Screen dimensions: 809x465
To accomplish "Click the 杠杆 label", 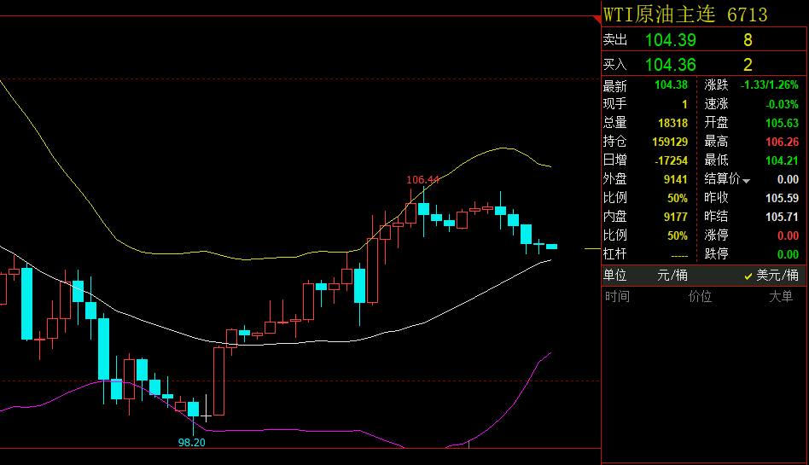I will pos(615,254).
